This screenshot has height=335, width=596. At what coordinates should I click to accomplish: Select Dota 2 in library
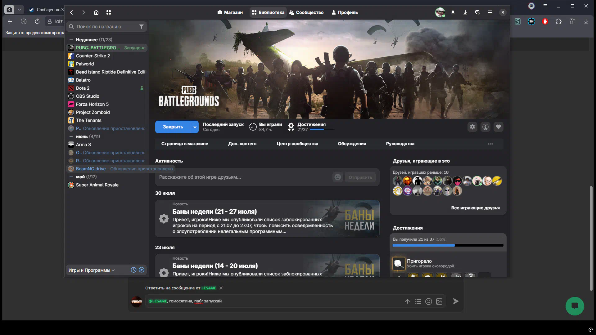pyautogui.click(x=107, y=88)
